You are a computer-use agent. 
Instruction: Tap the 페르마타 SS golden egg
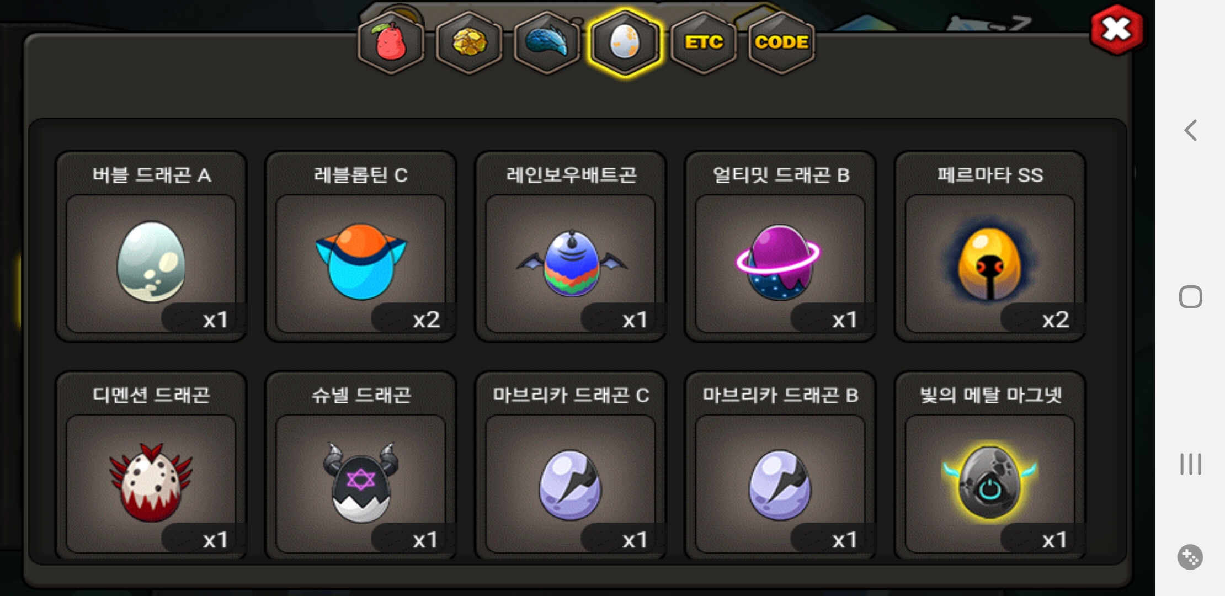tap(990, 247)
